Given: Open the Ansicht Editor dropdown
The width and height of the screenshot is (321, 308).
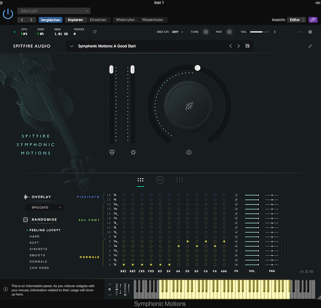Looking at the screenshot, I should coord(296,20).
